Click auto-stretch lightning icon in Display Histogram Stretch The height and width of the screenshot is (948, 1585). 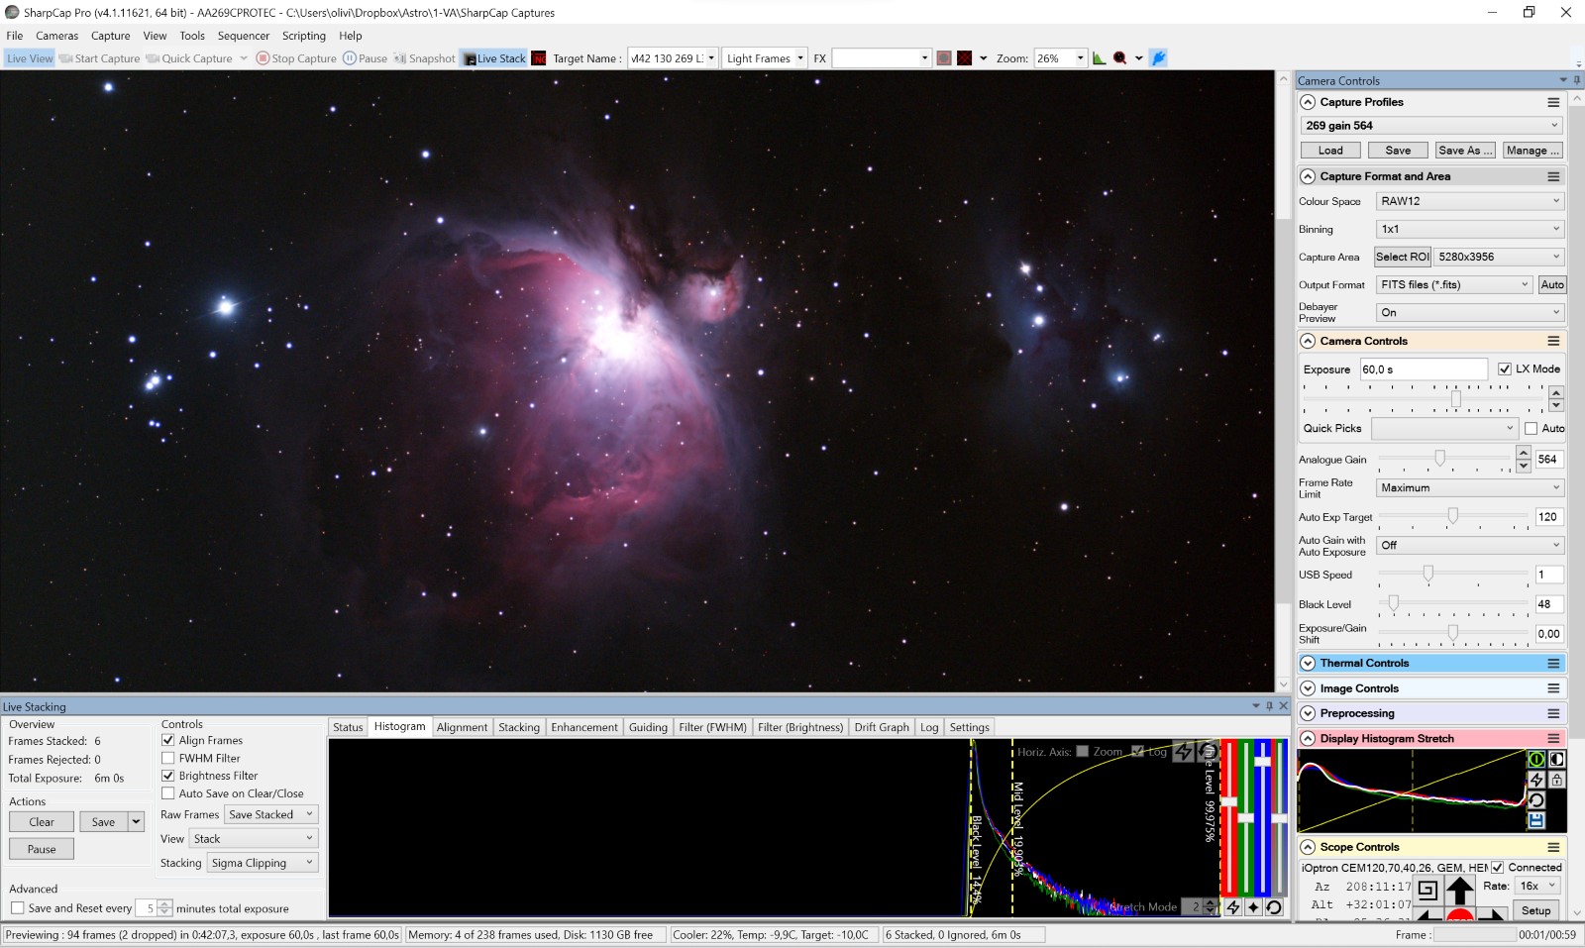click(x=1536, y=780)
